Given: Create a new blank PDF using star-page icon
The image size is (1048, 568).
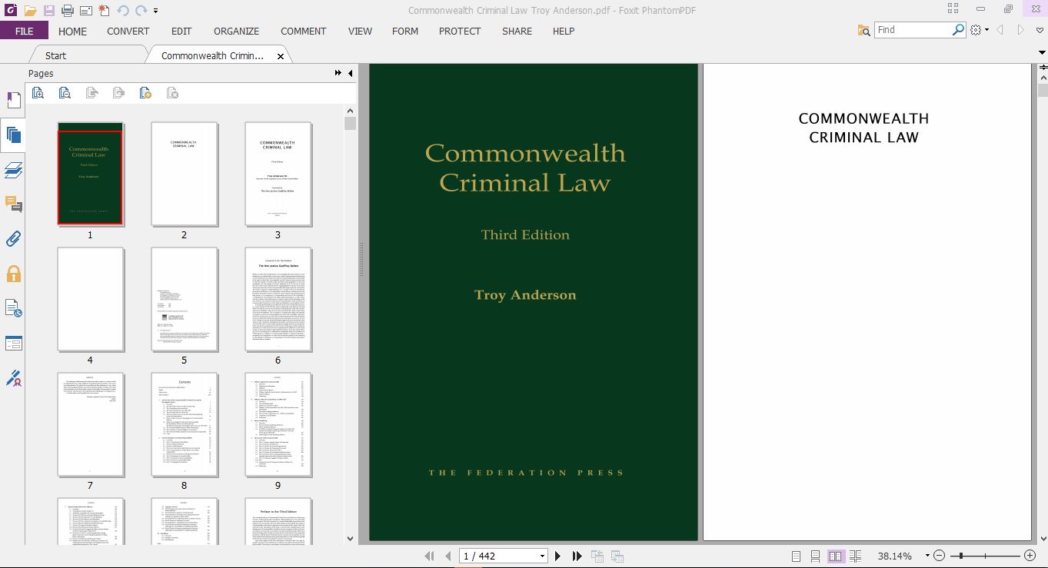Looking at the screenshot, I should 105,11.
